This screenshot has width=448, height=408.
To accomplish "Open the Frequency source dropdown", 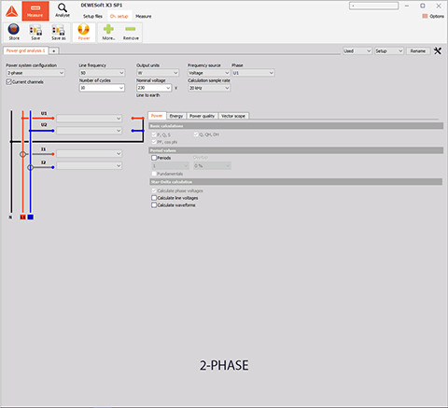I will [209, 73].
